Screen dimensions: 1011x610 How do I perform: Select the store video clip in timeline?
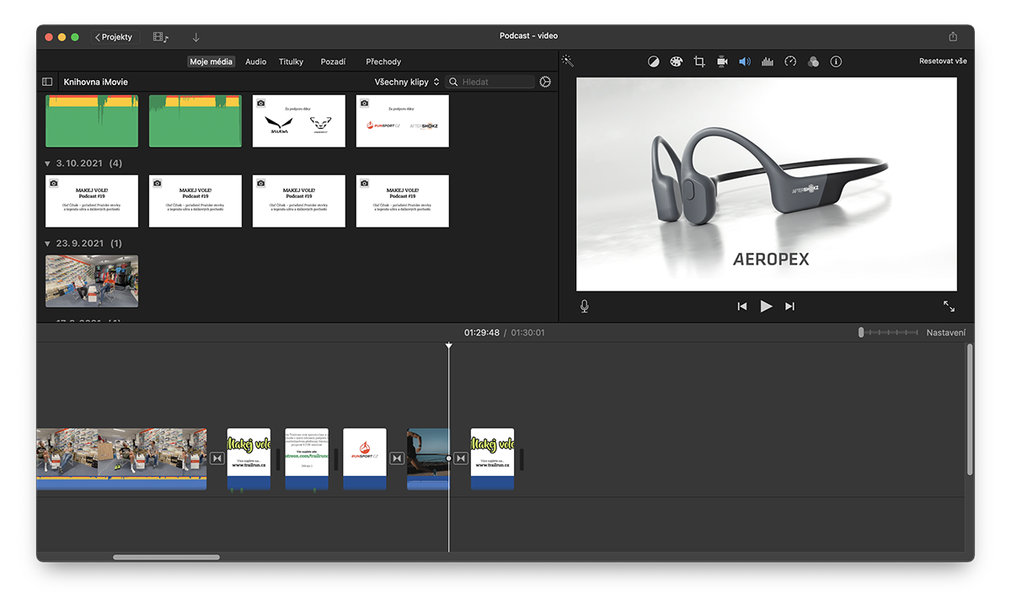click(121, 458)
